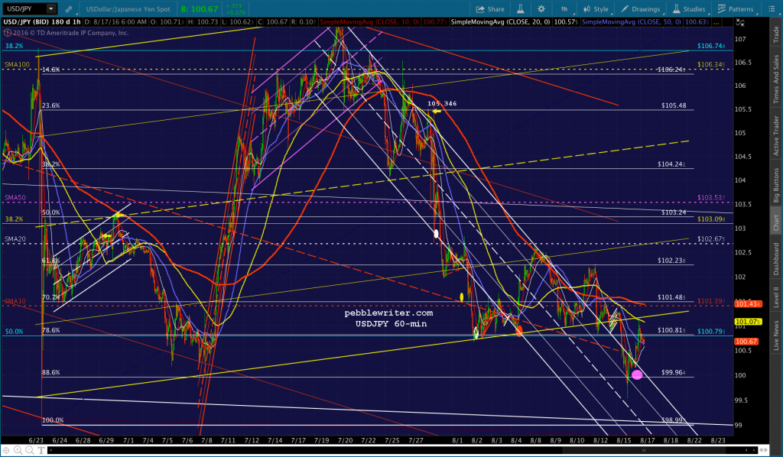Open the list menu icon at top right
The image size is (783, 457).
click(771, 9)
